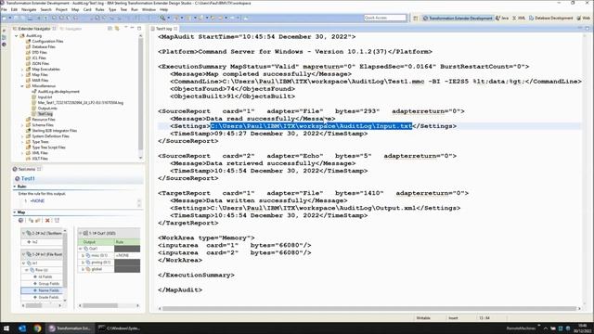Select the Extender Navigator tab

34,29
